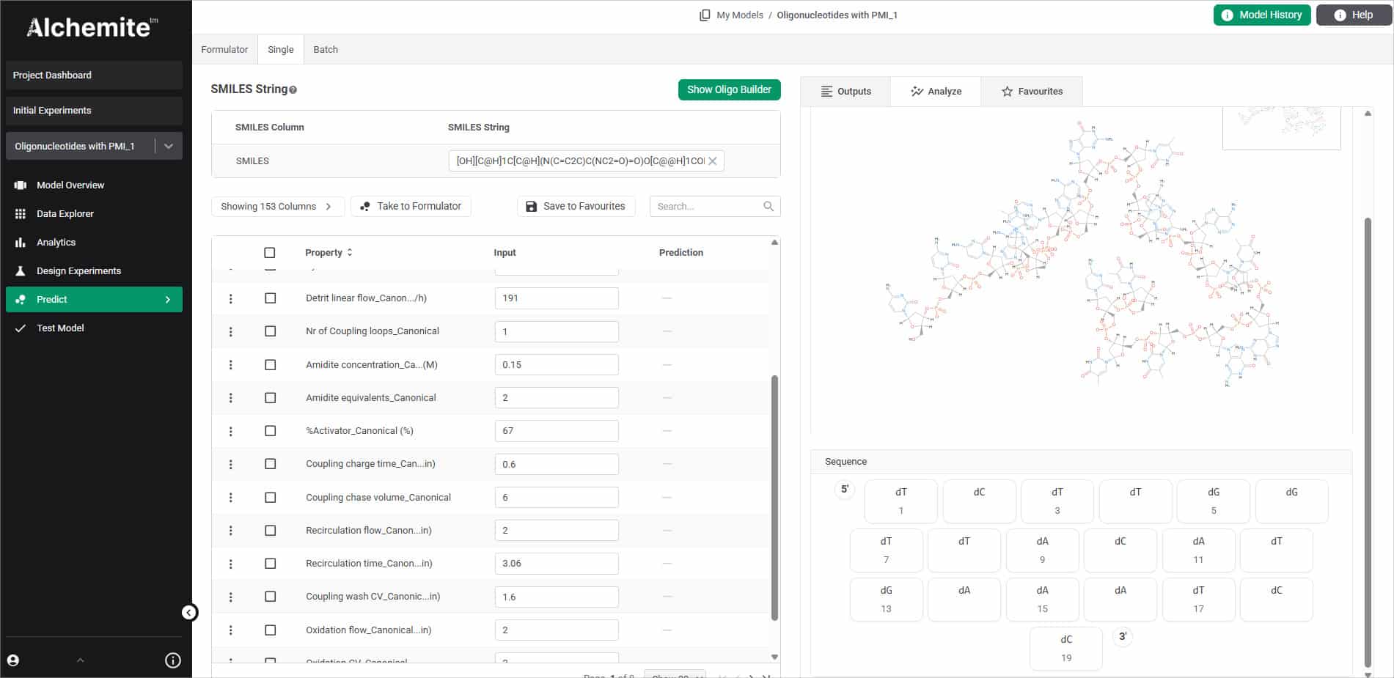Open row menu for Coupling chase volume_Canonical

(x=231, y=498)
